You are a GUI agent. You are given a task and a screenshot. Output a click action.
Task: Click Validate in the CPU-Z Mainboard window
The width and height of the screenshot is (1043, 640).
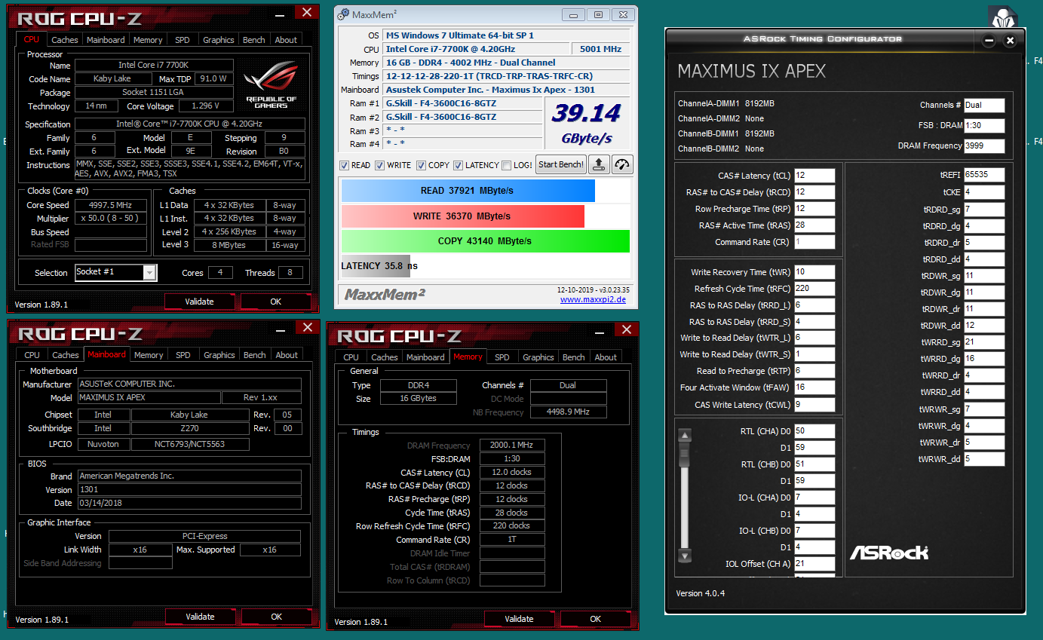(200, 617)
